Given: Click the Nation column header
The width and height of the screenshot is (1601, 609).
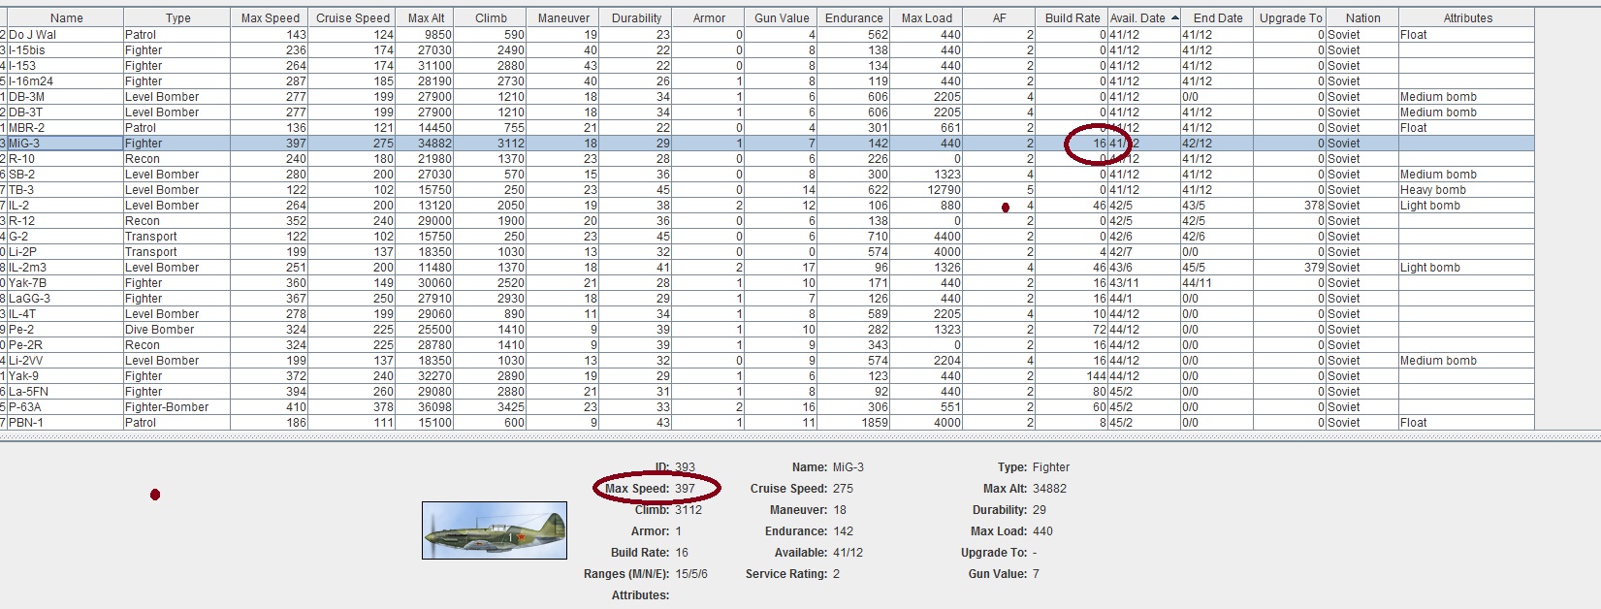Looking at the screenshot, I should click(x=1362, y=17).
